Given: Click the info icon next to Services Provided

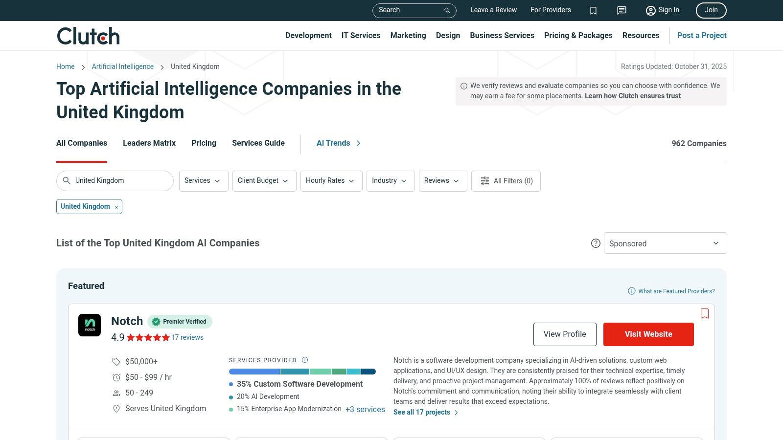Looking at the screenshot, I should click(x=304, y=360).
